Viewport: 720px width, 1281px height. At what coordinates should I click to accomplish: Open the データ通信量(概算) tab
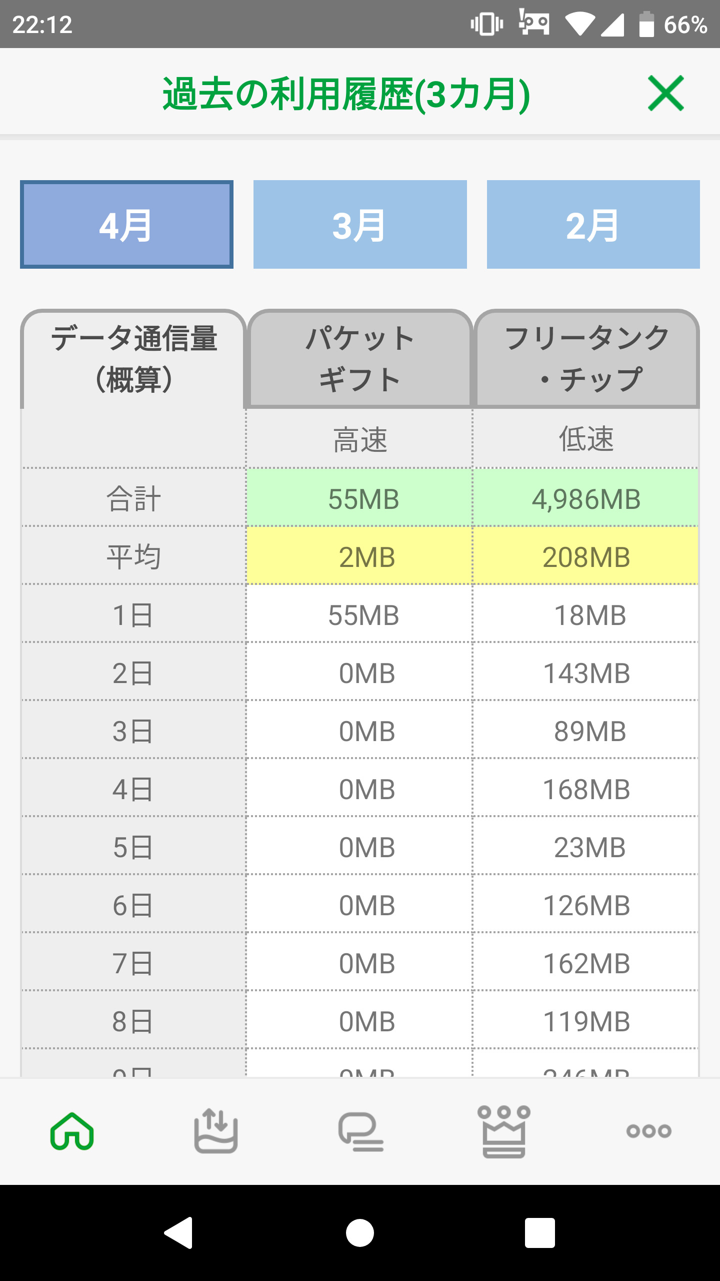(133, 359)
